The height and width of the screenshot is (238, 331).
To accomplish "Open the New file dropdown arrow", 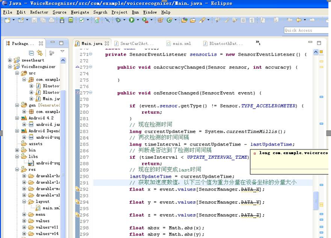I will click(13, 20).
